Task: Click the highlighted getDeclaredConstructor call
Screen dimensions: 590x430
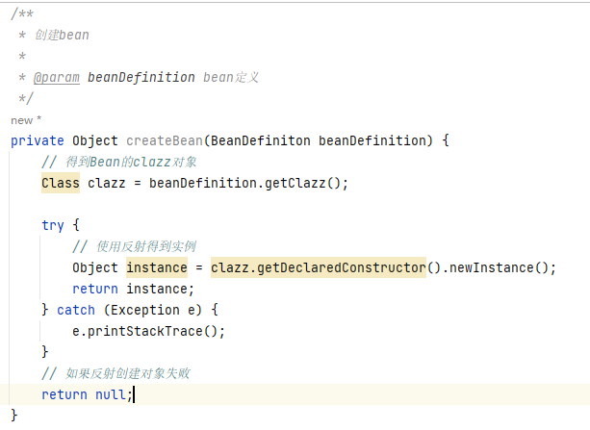Action: tap(318, 267)
